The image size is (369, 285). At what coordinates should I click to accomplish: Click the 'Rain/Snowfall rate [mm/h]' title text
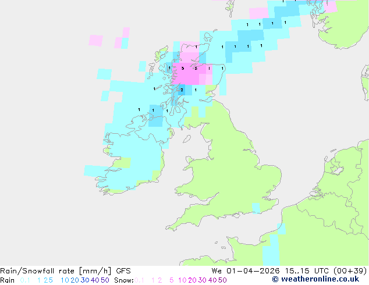pyautogui.click(x=55, y=271)
